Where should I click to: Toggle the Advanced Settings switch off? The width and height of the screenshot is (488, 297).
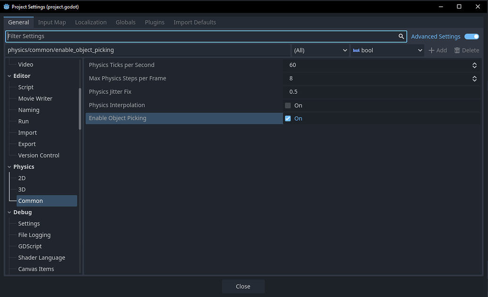click(x=471, y=36)
